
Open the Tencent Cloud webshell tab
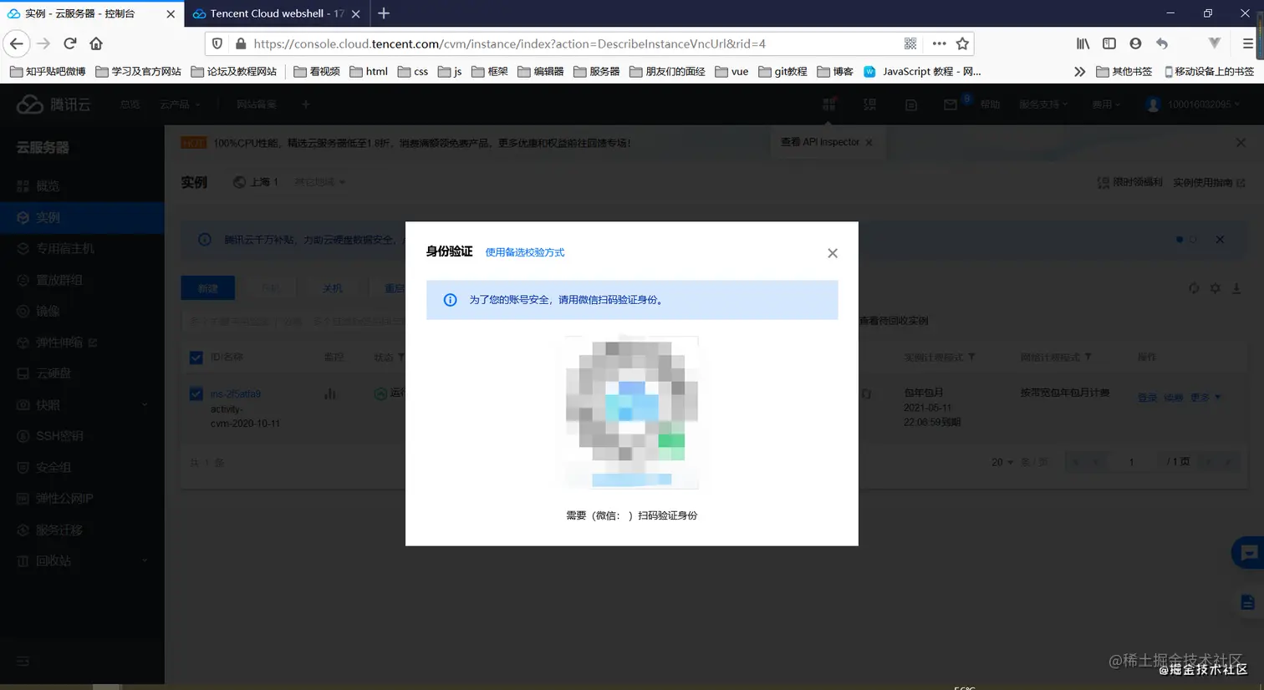point(277,13)
